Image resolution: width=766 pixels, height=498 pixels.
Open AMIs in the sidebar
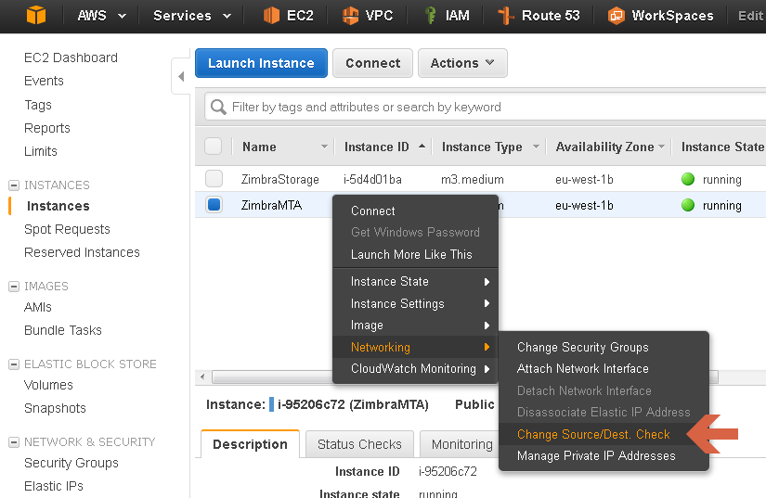[38, 307]
